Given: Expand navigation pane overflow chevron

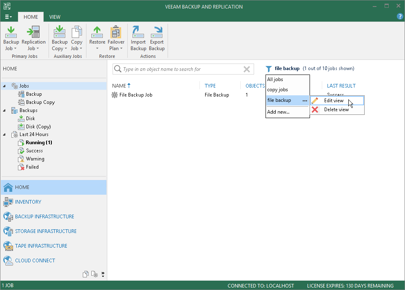Looking at the screenshot, I should tap(103, 274).
